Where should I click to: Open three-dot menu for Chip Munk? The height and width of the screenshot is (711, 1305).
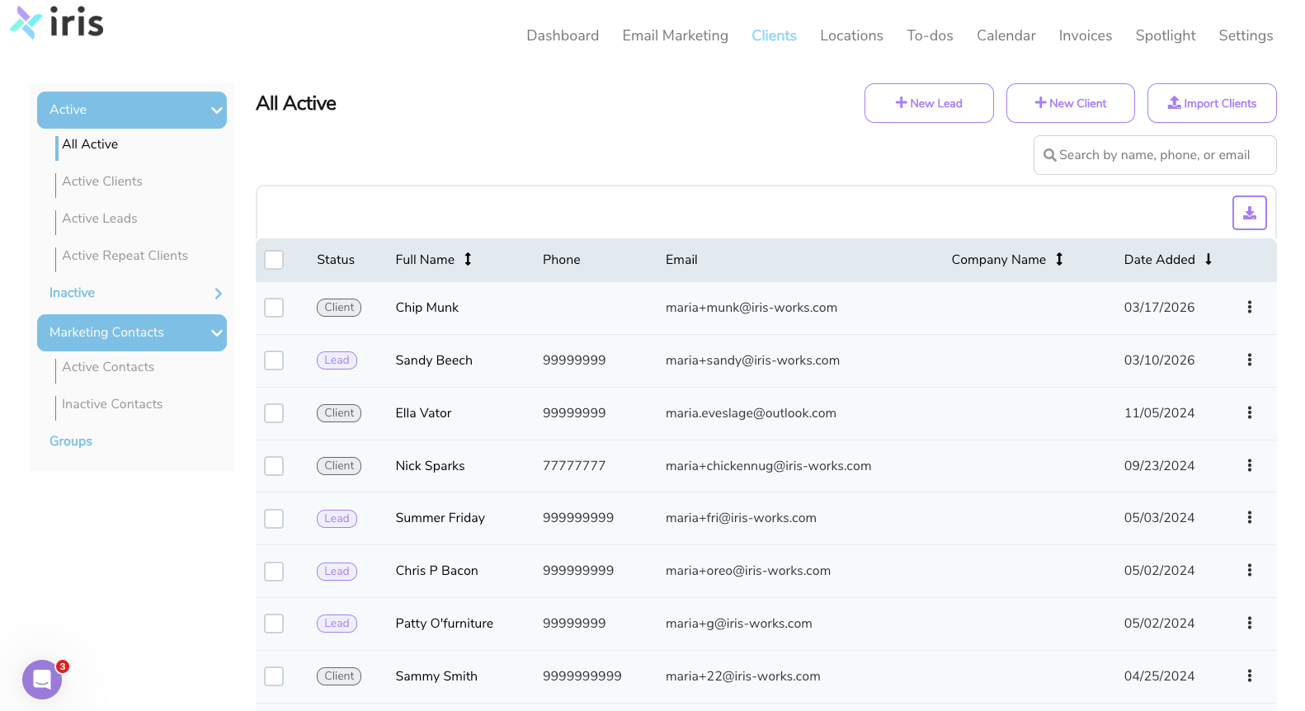tap(1249, 307)
